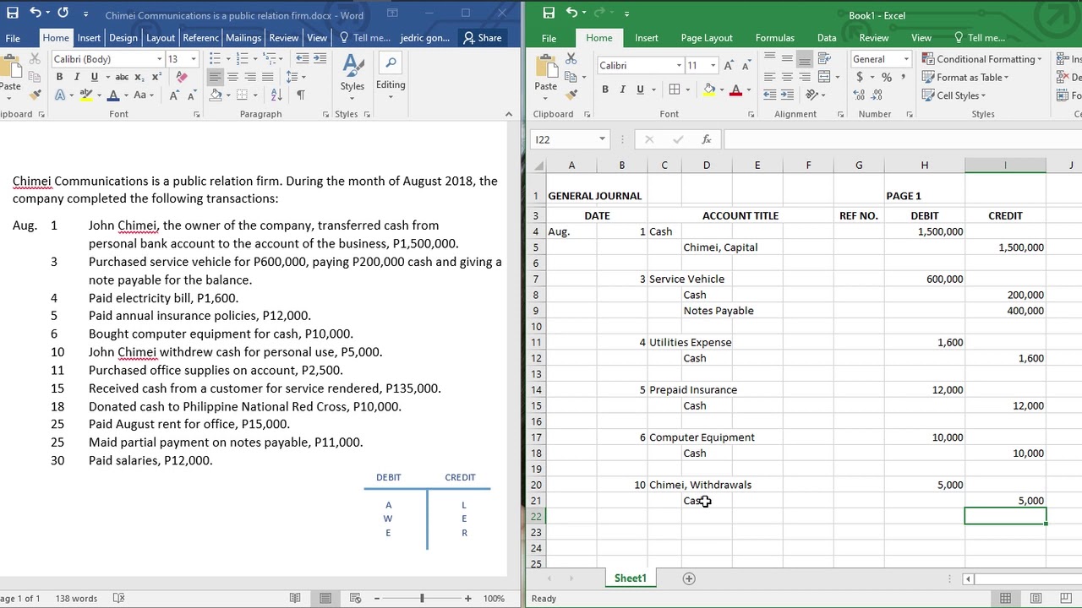Switch to Excel Data tab
This screenshot has width=1082, height=608.
(827, 38)
